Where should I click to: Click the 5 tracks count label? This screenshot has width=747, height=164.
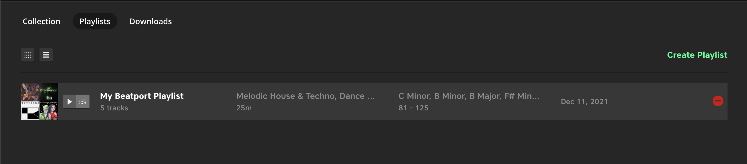(114, 108)
